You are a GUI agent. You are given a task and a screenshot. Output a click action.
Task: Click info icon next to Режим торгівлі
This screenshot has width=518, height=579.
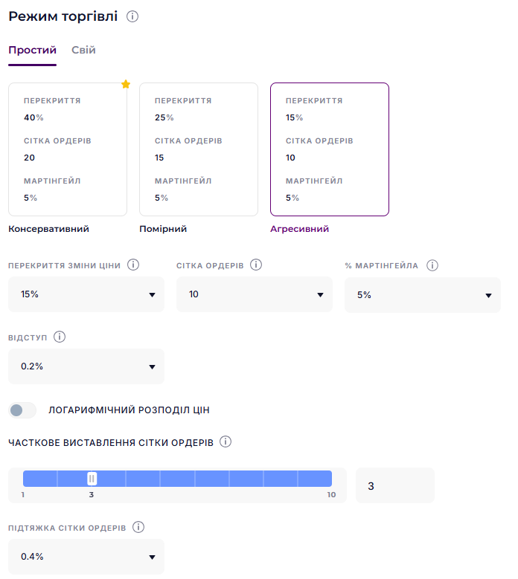coord(132,16)
